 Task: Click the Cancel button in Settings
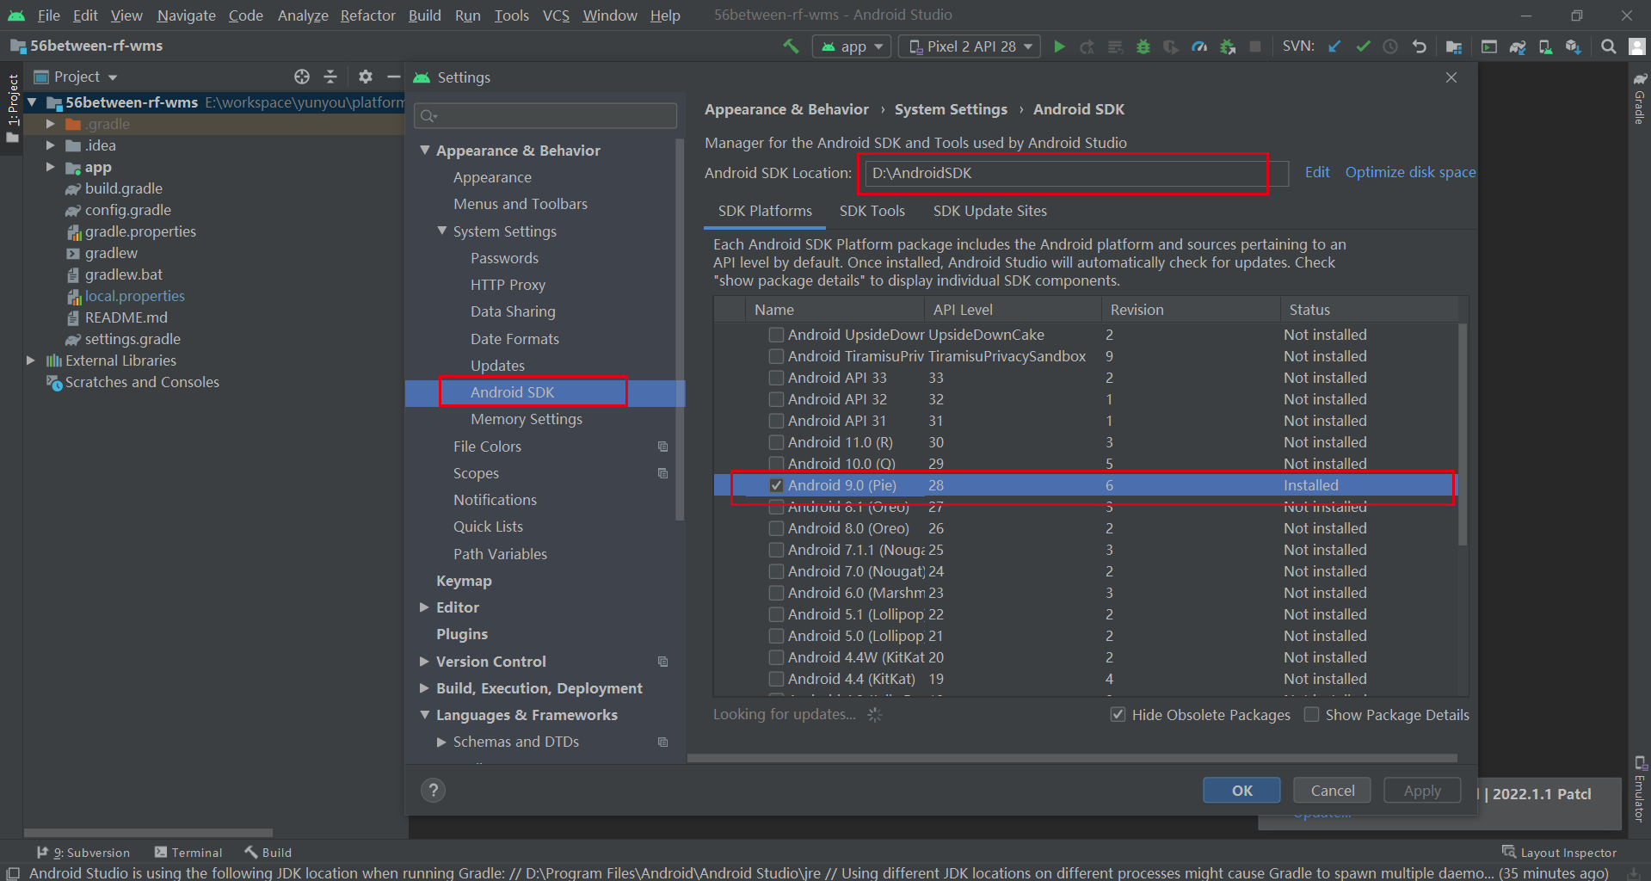[x=1332, y=790]
